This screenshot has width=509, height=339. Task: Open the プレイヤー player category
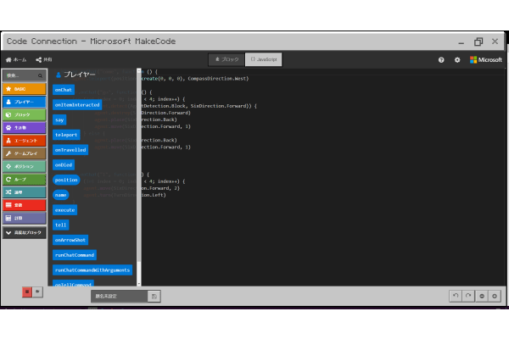pos(25,102)
